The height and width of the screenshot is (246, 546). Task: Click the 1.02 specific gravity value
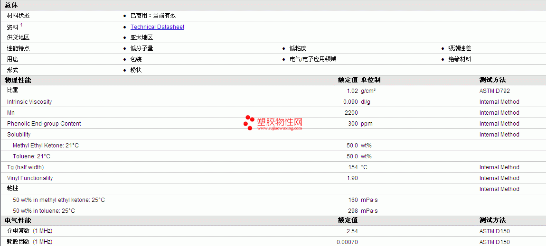click(x=352, y=91)
